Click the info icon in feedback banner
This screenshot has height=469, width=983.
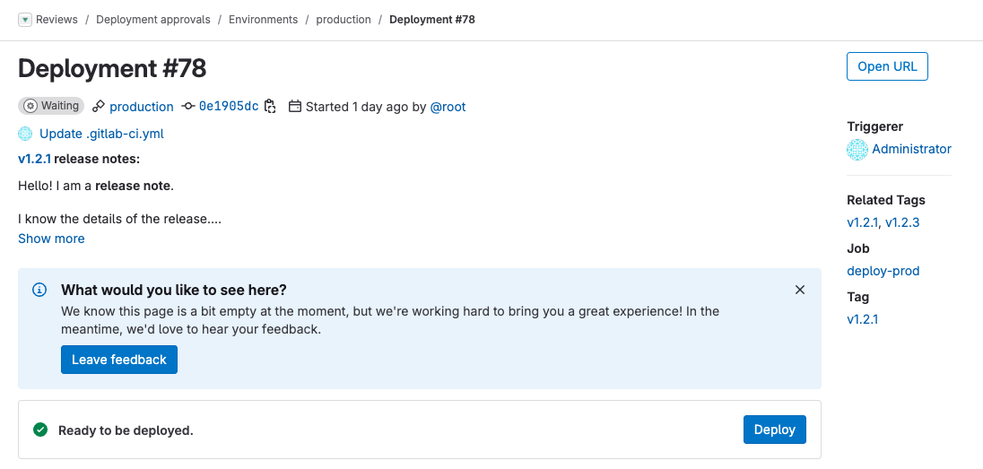click(x=39, y=290)
